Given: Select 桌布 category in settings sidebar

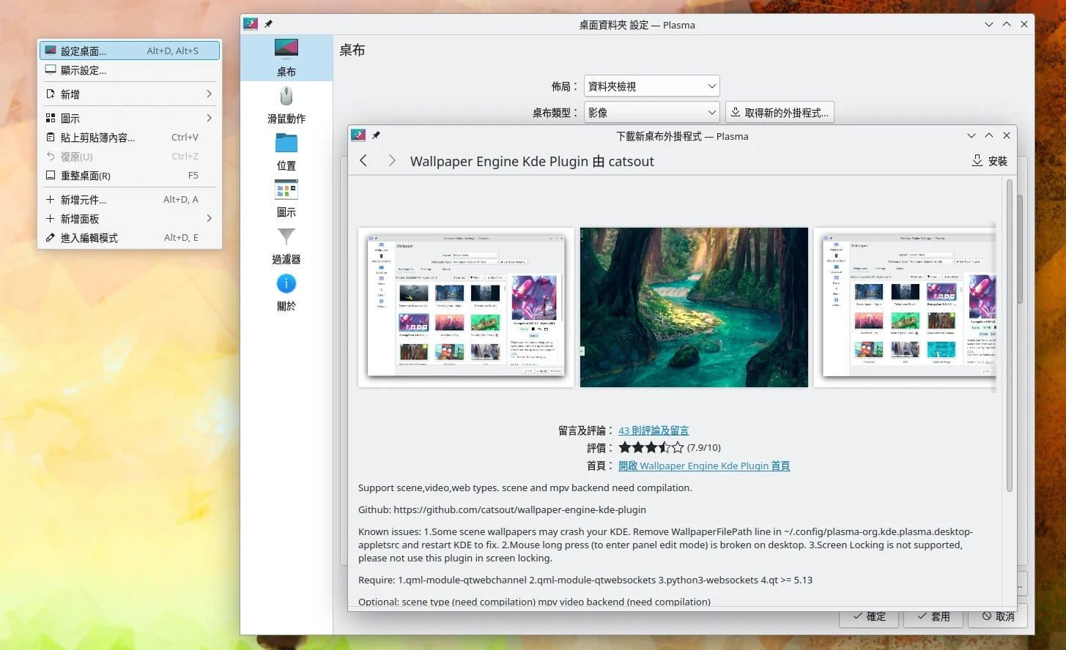Looking at the screenshot, I should click(x=286, y=58).
